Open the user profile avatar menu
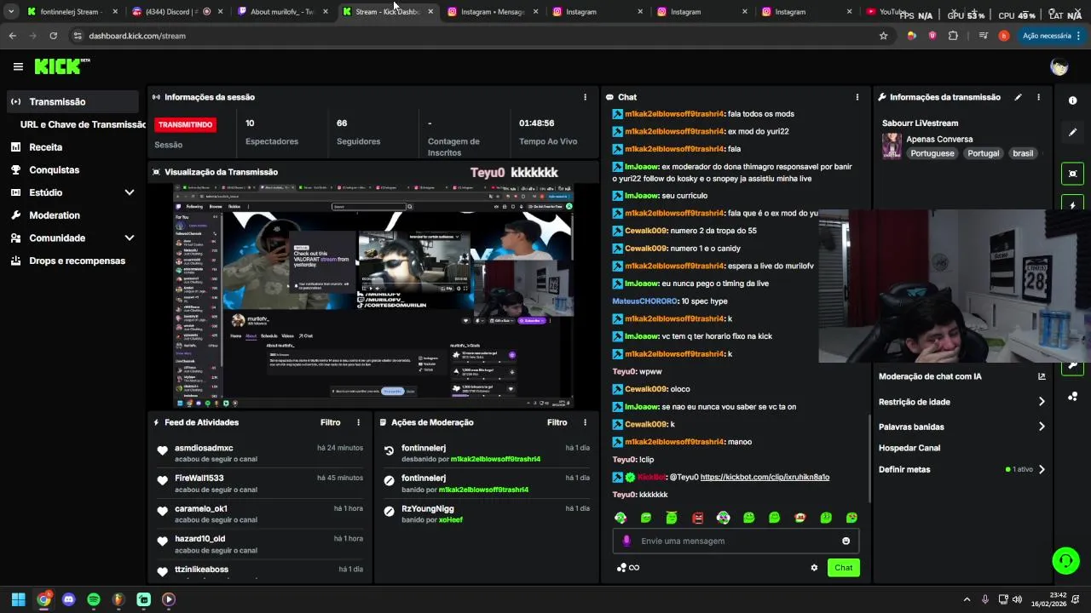Screen dimensions: 1091x613 coord(1059,66)
